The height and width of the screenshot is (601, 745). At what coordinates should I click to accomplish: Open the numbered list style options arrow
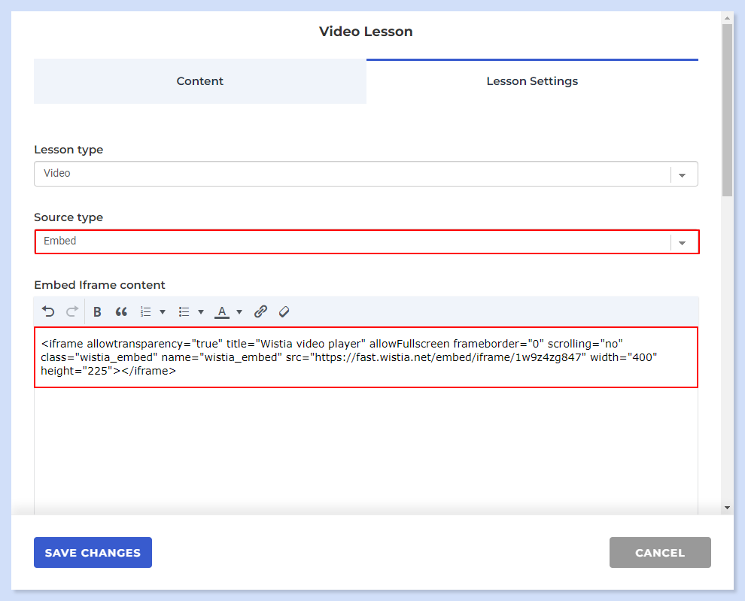[x=163, y=311]
